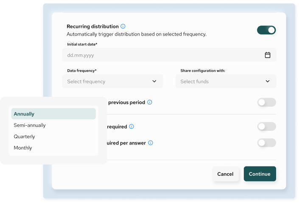
Task: Enable the previous period toggle
Action: (266, 102)
